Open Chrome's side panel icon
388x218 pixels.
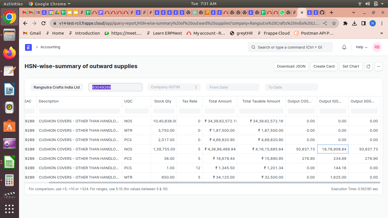click(364, 23)
